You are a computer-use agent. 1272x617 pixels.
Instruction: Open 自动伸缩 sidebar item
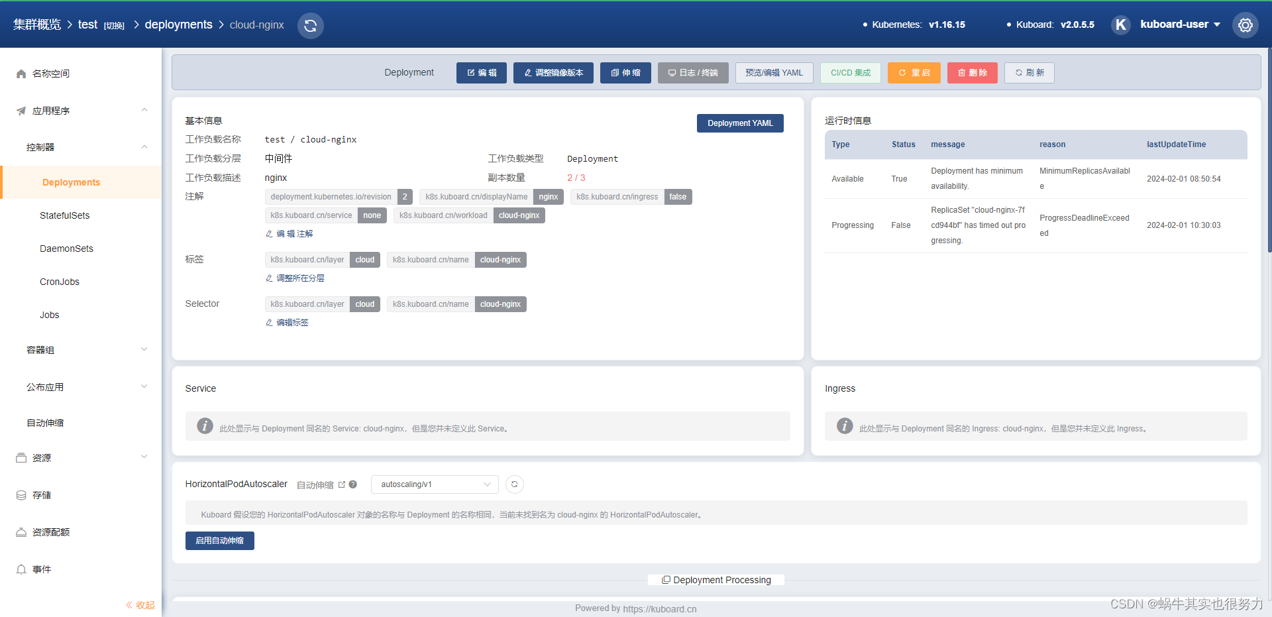81,423
